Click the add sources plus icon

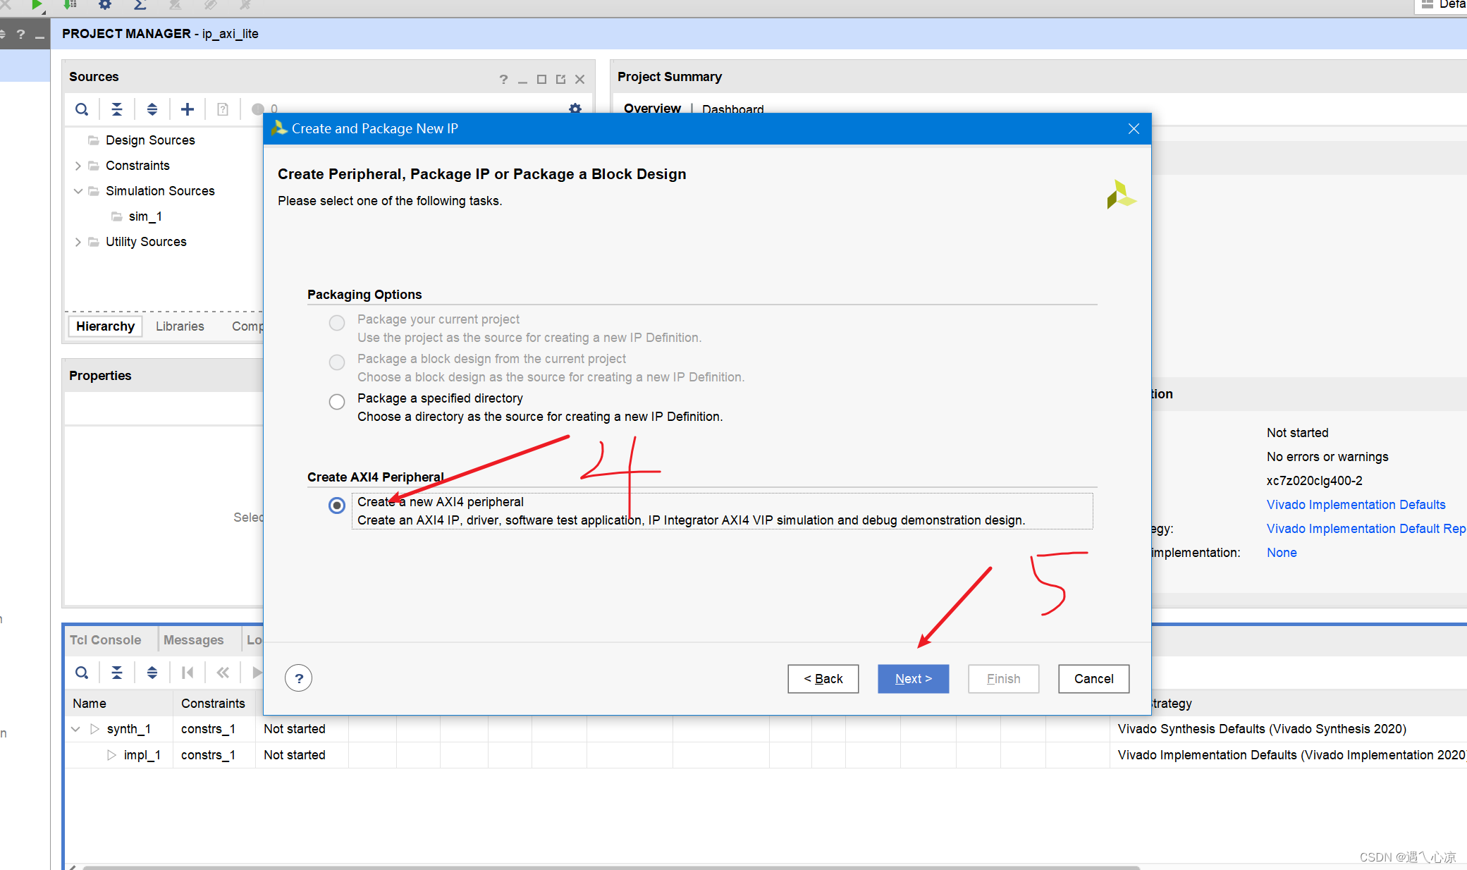pyautogui.click(x=188, y=109)
